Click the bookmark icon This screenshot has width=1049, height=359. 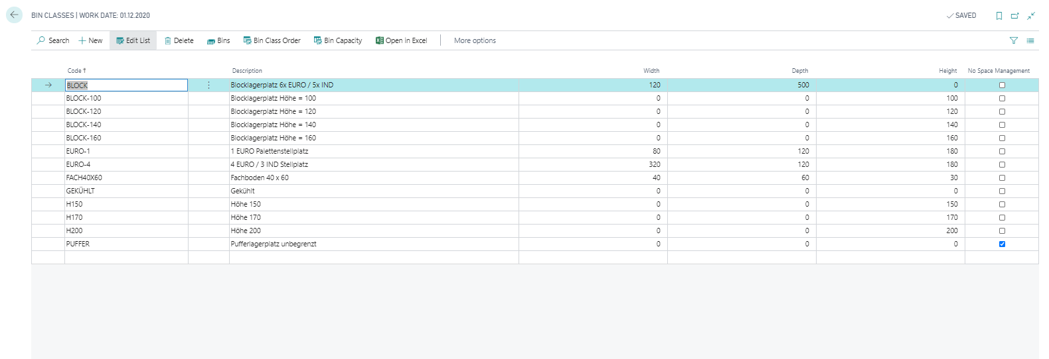click(999, 15)
